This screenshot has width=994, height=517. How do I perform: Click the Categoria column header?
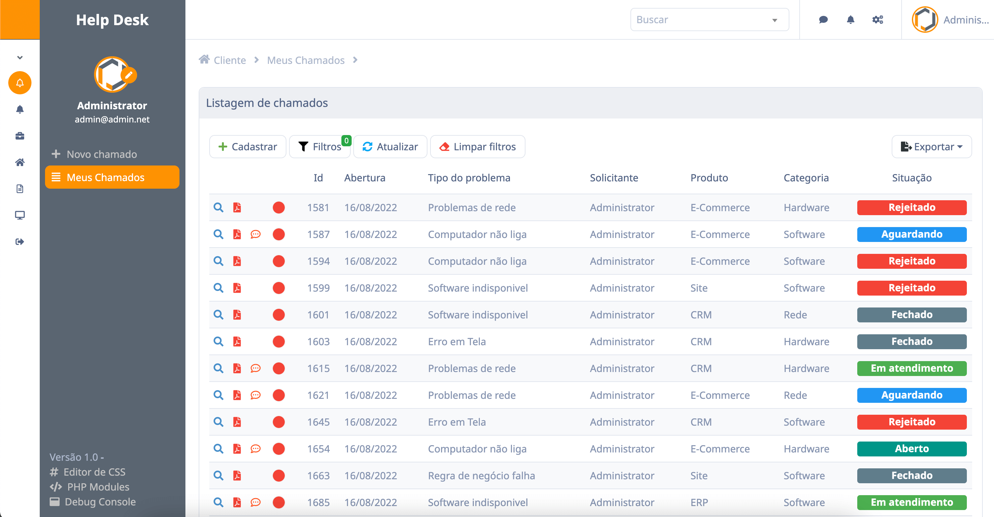[806, 177]
